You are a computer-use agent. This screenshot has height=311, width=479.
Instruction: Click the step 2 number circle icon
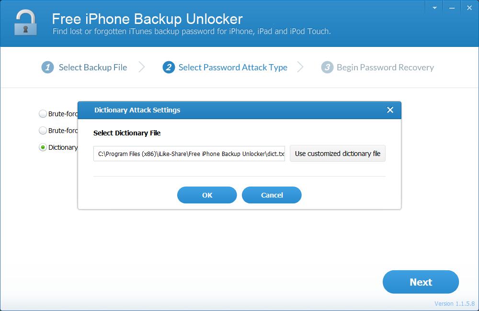[x=169, y=67]
